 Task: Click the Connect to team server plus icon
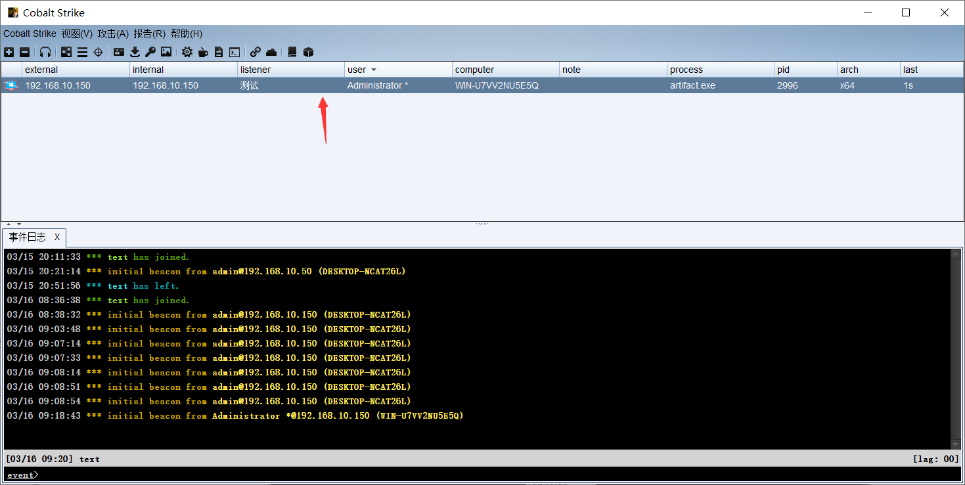click(x=9, y=52)
